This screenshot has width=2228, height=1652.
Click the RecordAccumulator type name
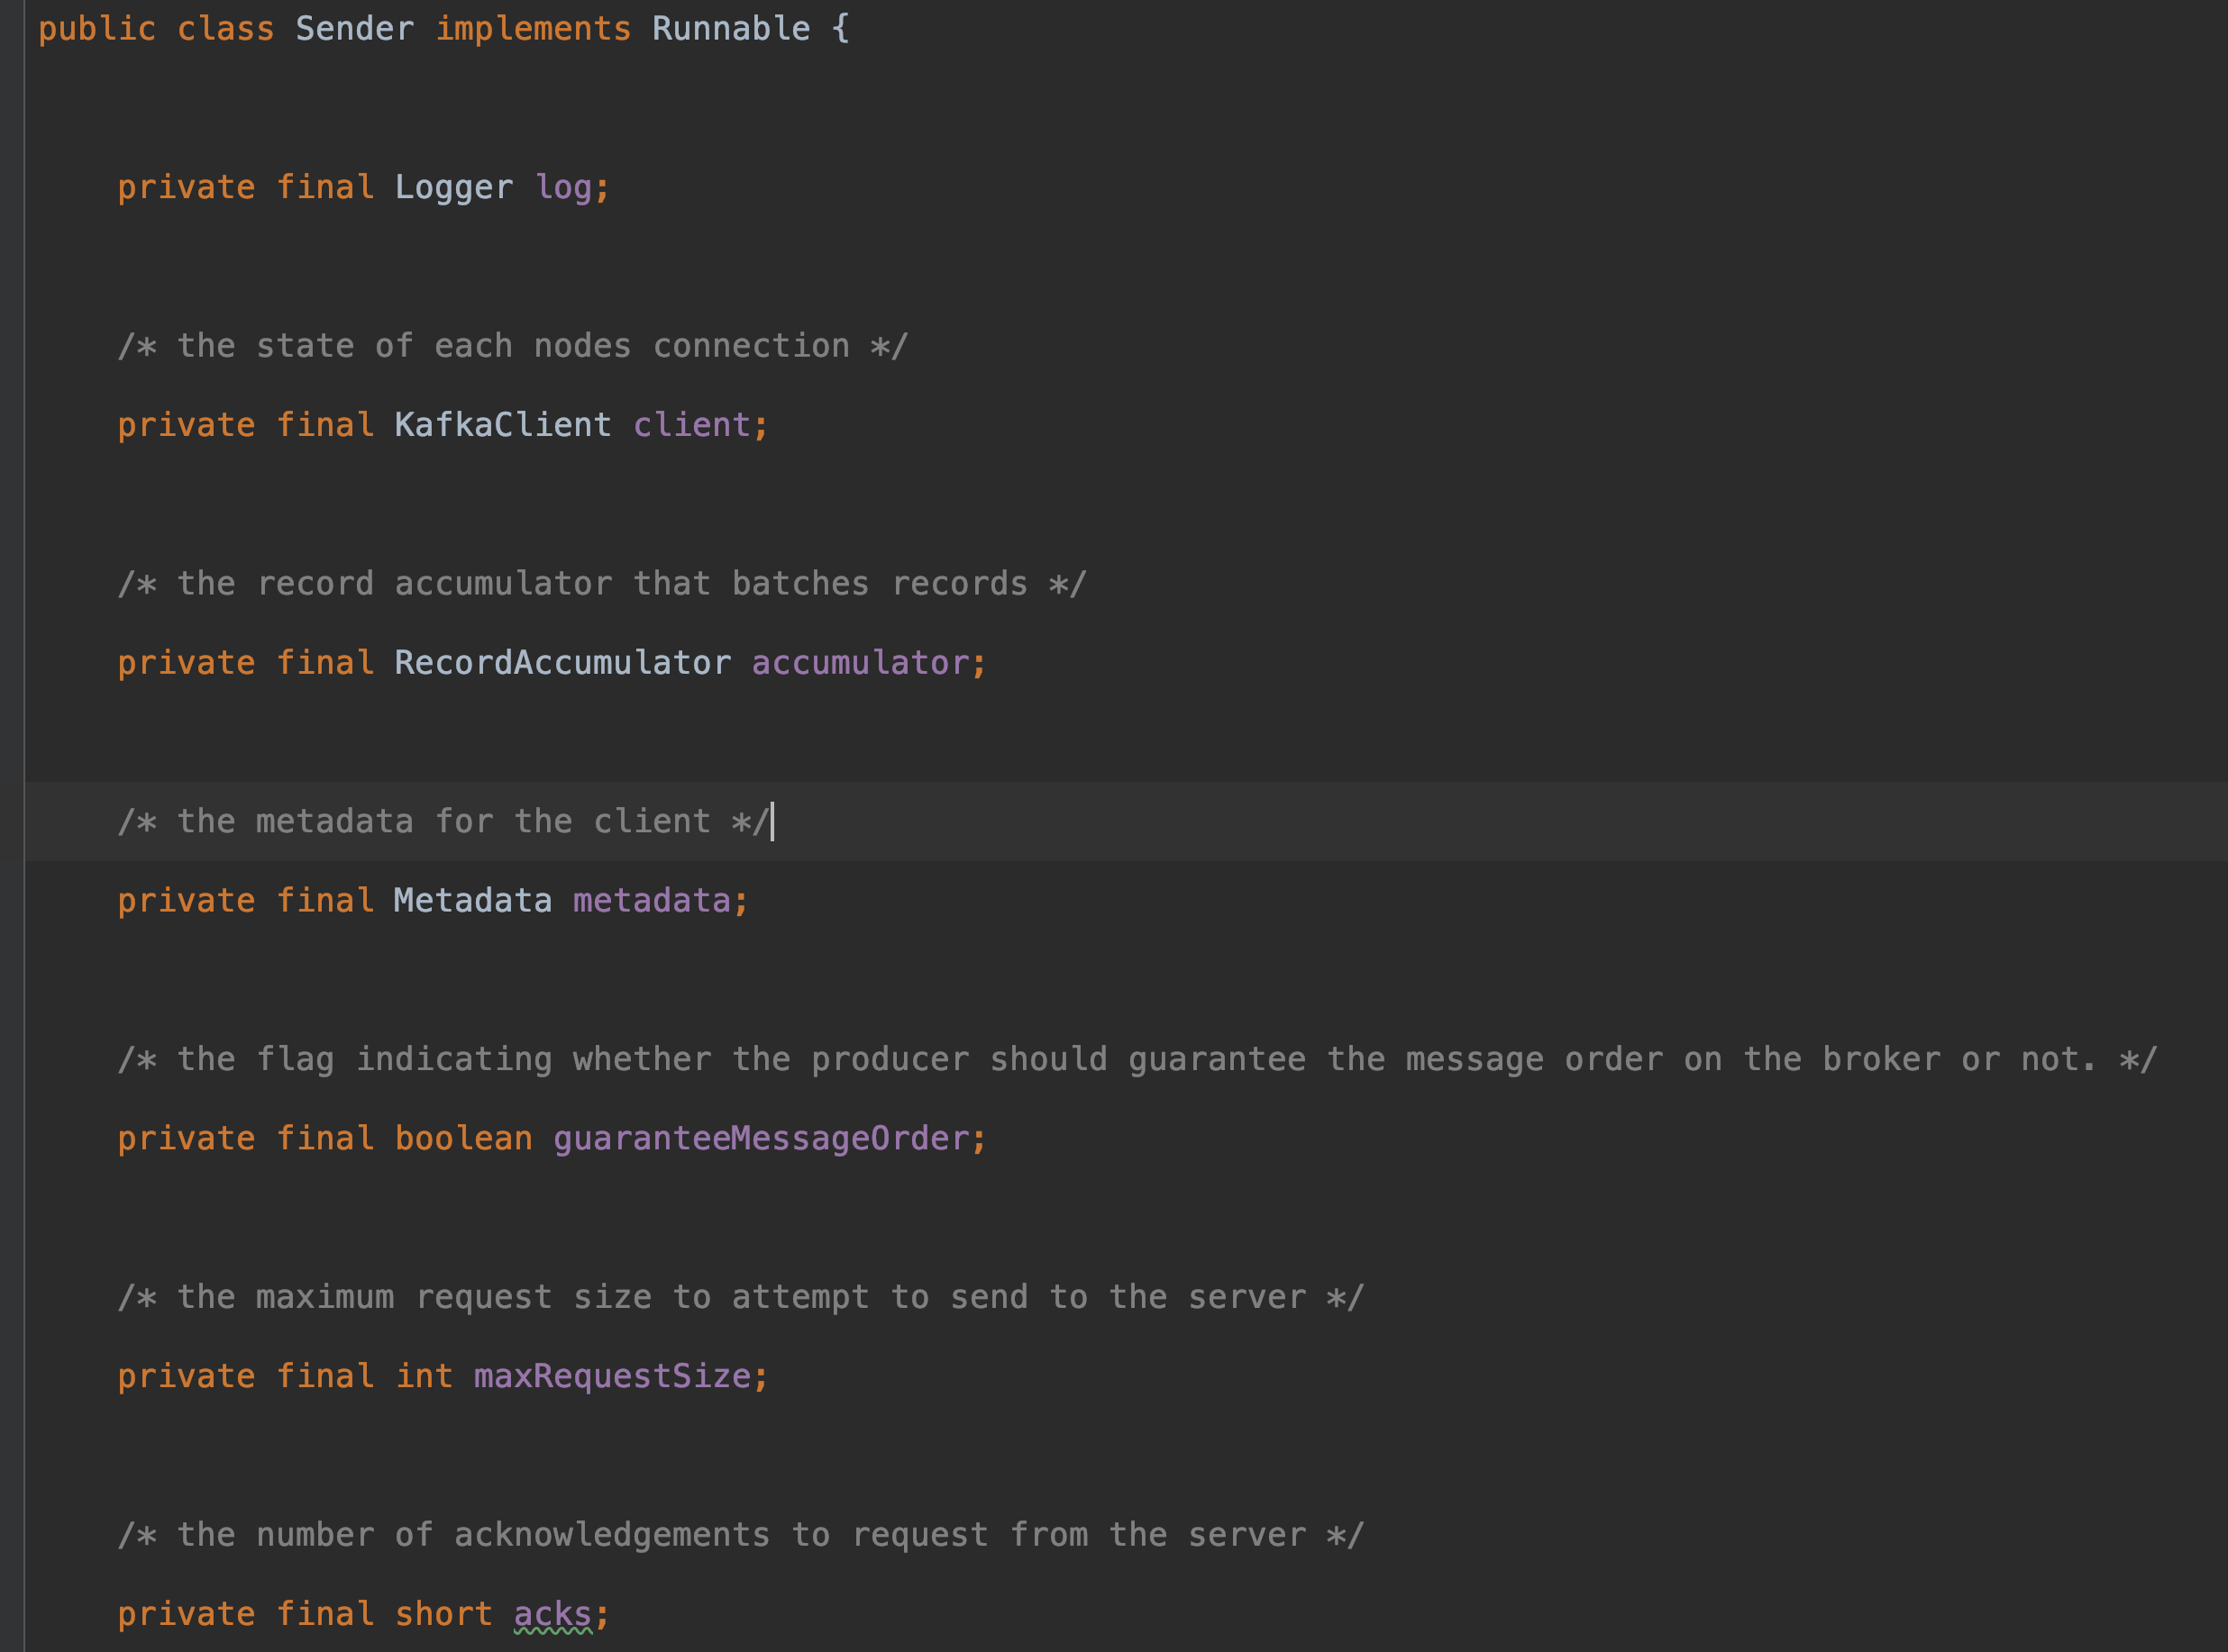(562, 662)
